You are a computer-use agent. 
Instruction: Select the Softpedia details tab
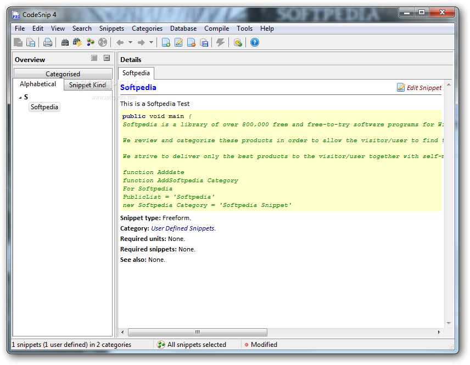click(136, 73)
